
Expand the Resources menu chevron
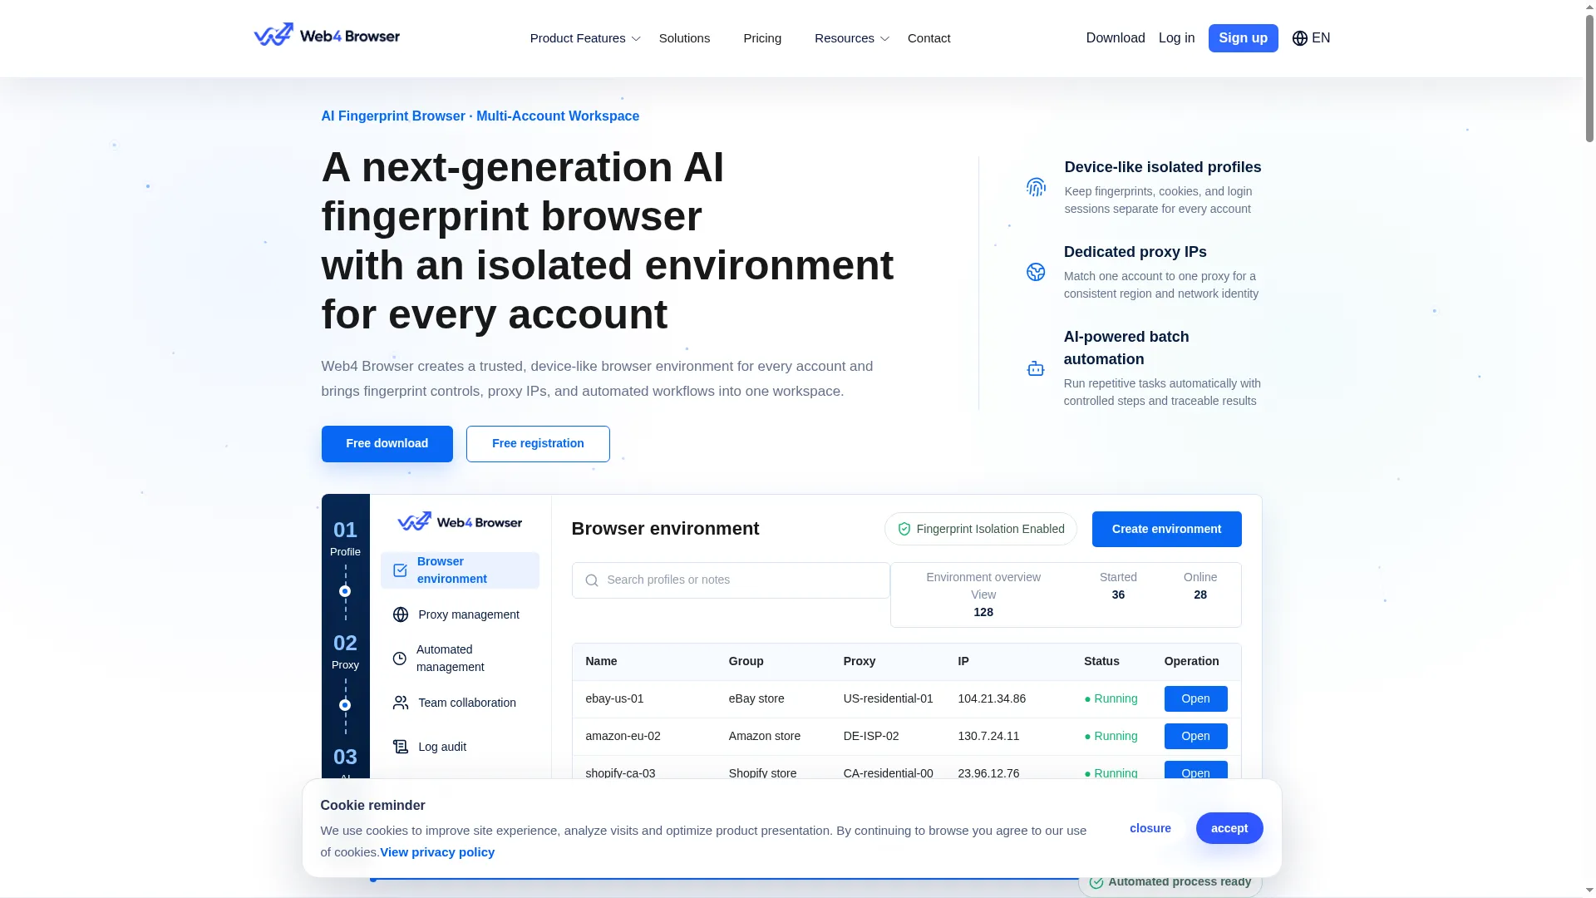(884, 39)
